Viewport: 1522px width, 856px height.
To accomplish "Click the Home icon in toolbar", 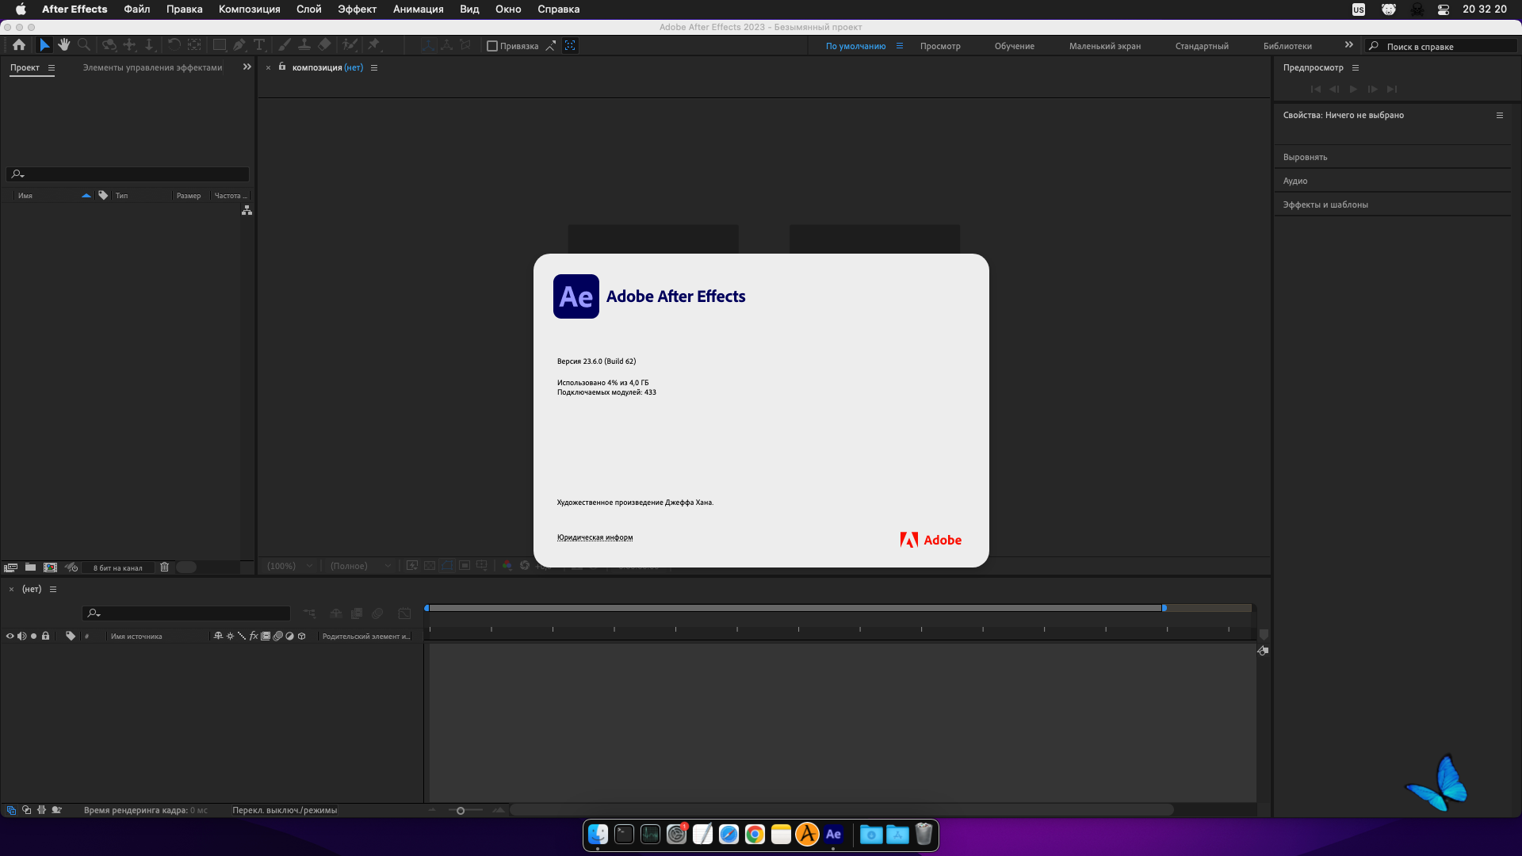I will tap(19, 45).
